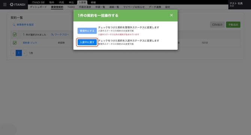Switch to 修繕 tab

pos(93,2)
